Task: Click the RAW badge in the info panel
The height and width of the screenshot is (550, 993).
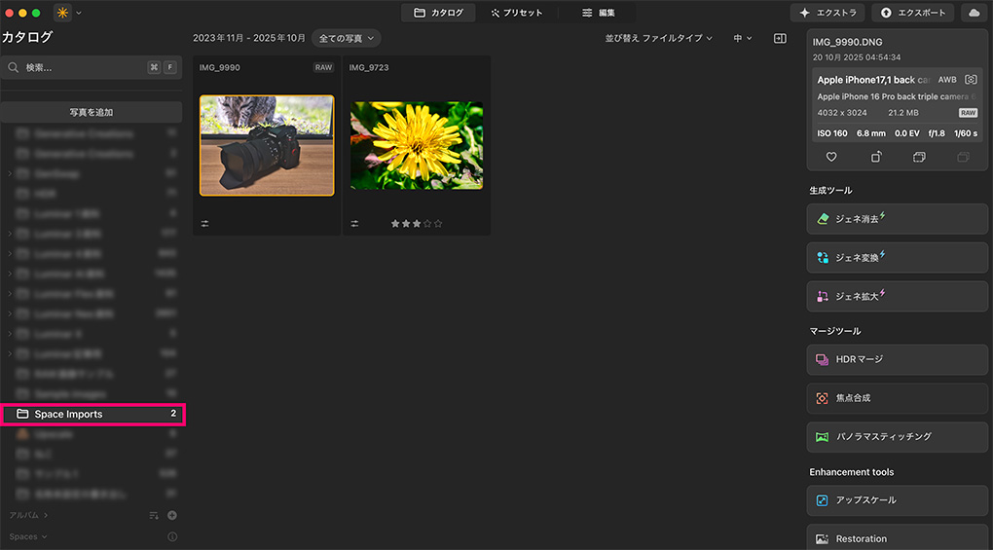Action: click(x=968, y=113)
